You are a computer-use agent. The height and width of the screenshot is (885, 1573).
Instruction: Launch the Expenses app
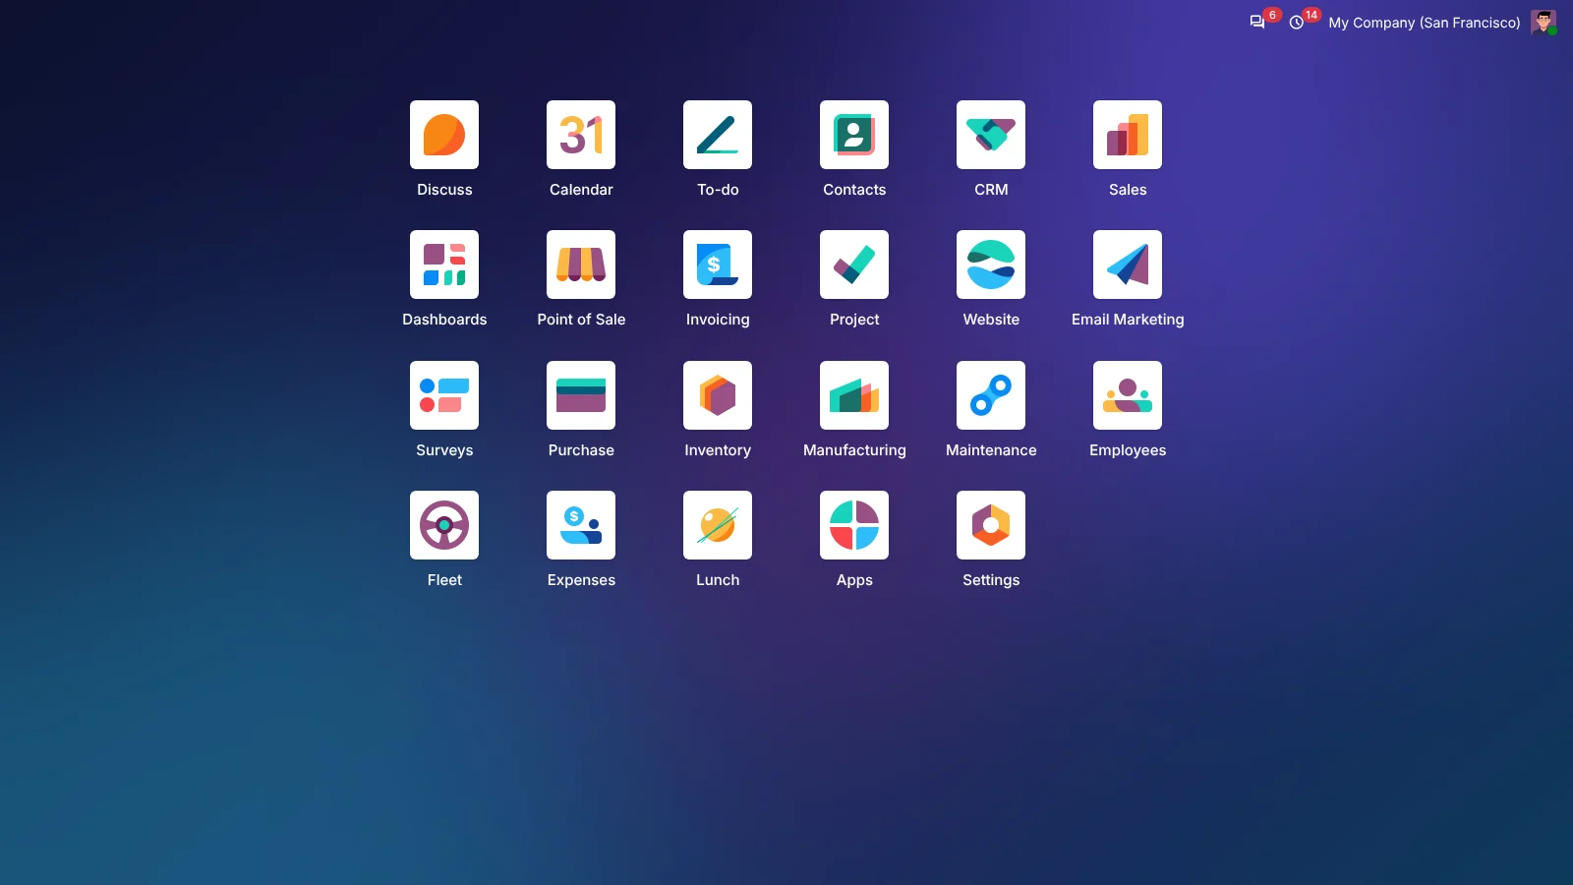pos(581,525)
